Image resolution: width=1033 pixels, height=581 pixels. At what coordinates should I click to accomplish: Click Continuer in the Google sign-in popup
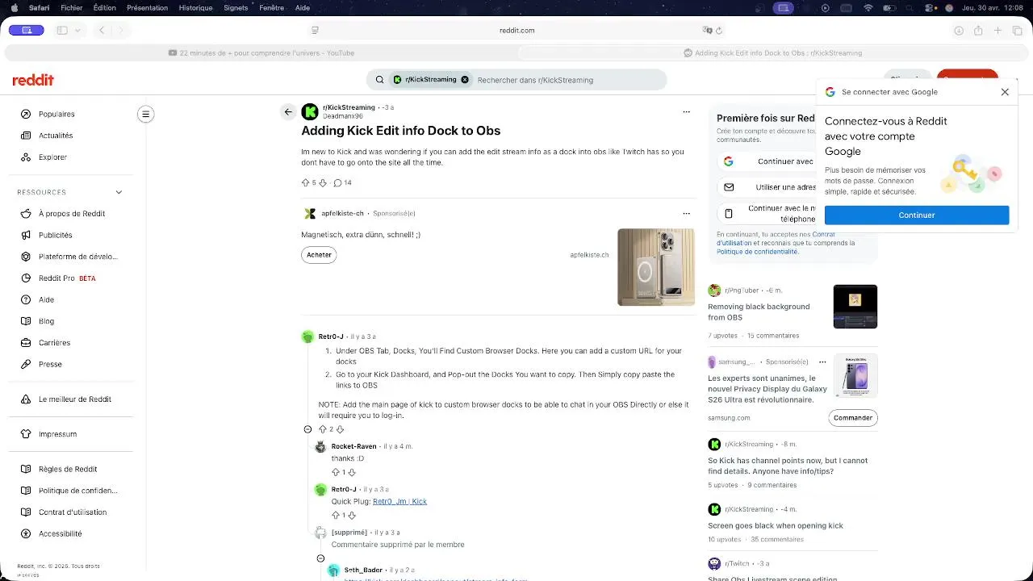coord(917,215)
